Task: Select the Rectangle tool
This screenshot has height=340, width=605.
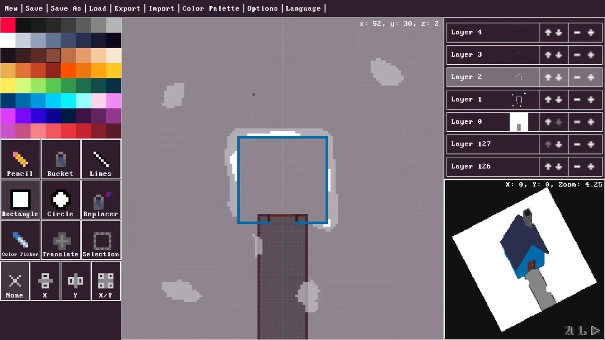Action: tap(20, 200)
